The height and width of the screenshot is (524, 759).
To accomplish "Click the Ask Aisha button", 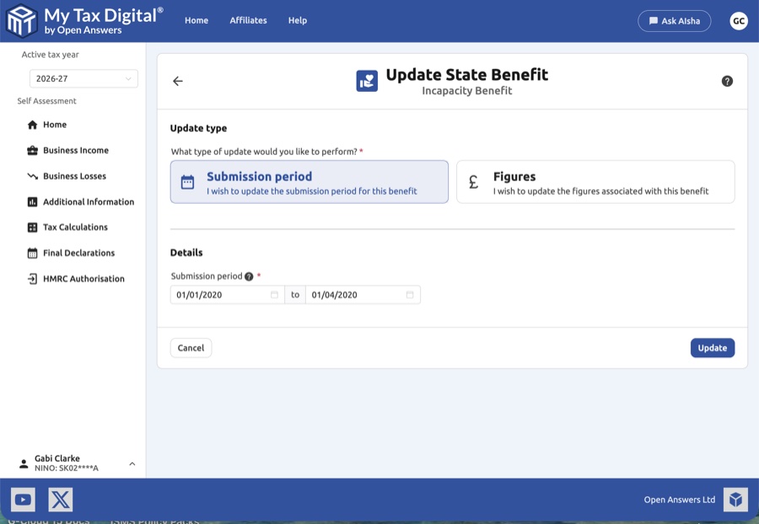I will tap(675, 20).
